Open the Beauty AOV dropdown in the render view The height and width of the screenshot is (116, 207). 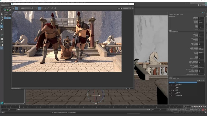coord(25,8)
